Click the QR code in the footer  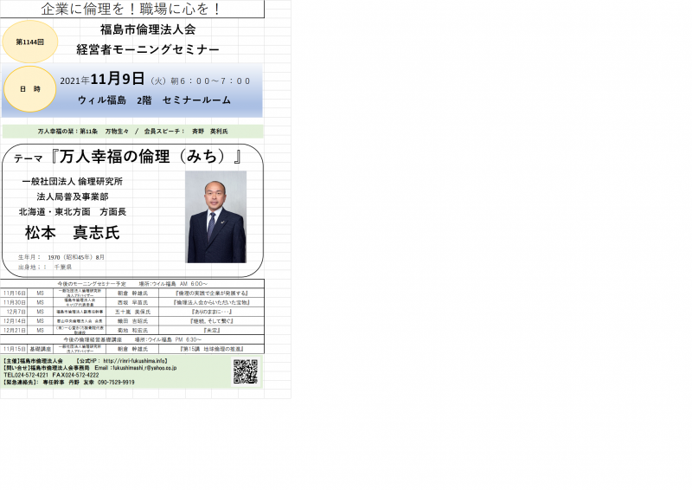pos(246,371)
